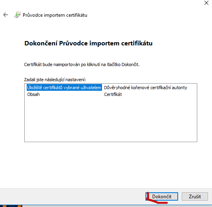The image size is (212, 207).
Task: Click the 'Průvodce importem certifikátu' window title
Action: pyautogui.click(x=55, y=15)
